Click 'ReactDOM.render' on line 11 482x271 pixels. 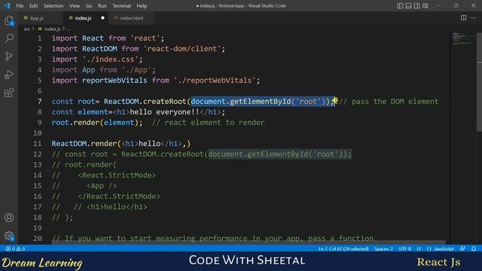pyautogui.click(x=84, y=144)
